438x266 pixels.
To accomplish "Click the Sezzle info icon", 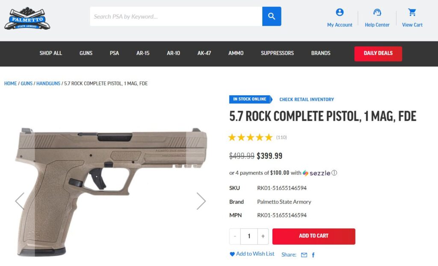I will pos(334,173).
